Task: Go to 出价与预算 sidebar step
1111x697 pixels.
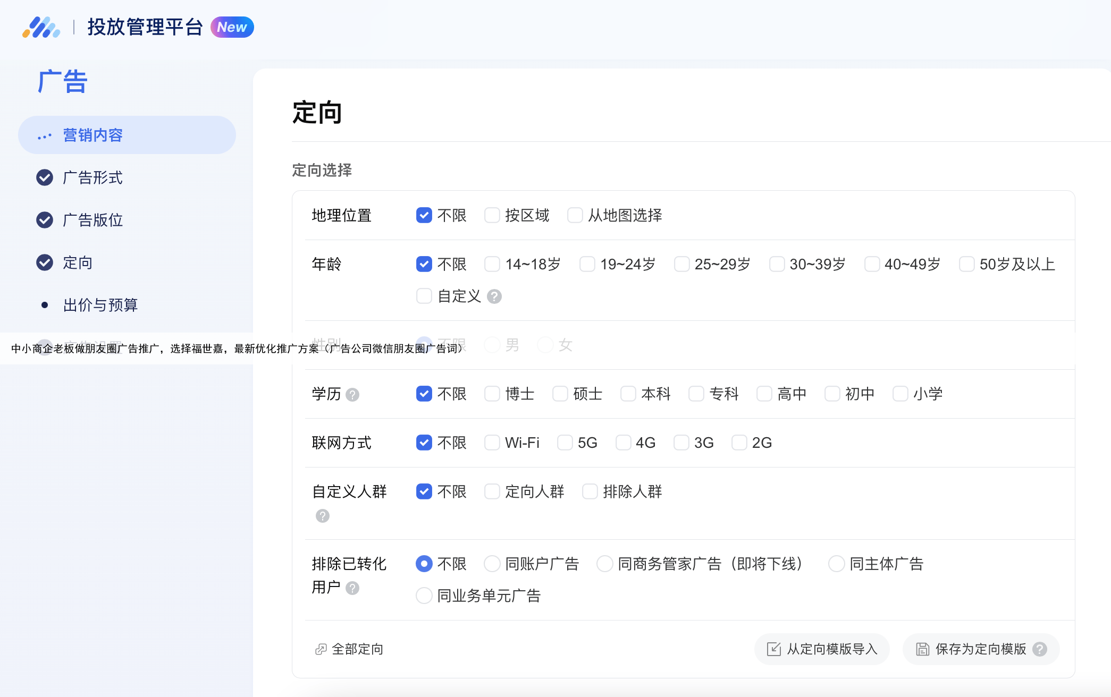Action: [100, 305]
